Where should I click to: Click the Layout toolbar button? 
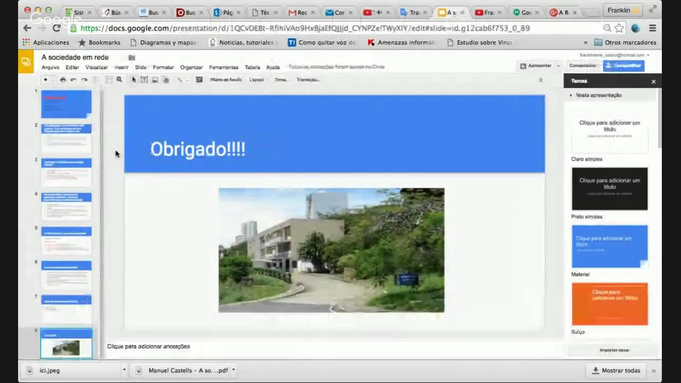[x=256, y=80]
